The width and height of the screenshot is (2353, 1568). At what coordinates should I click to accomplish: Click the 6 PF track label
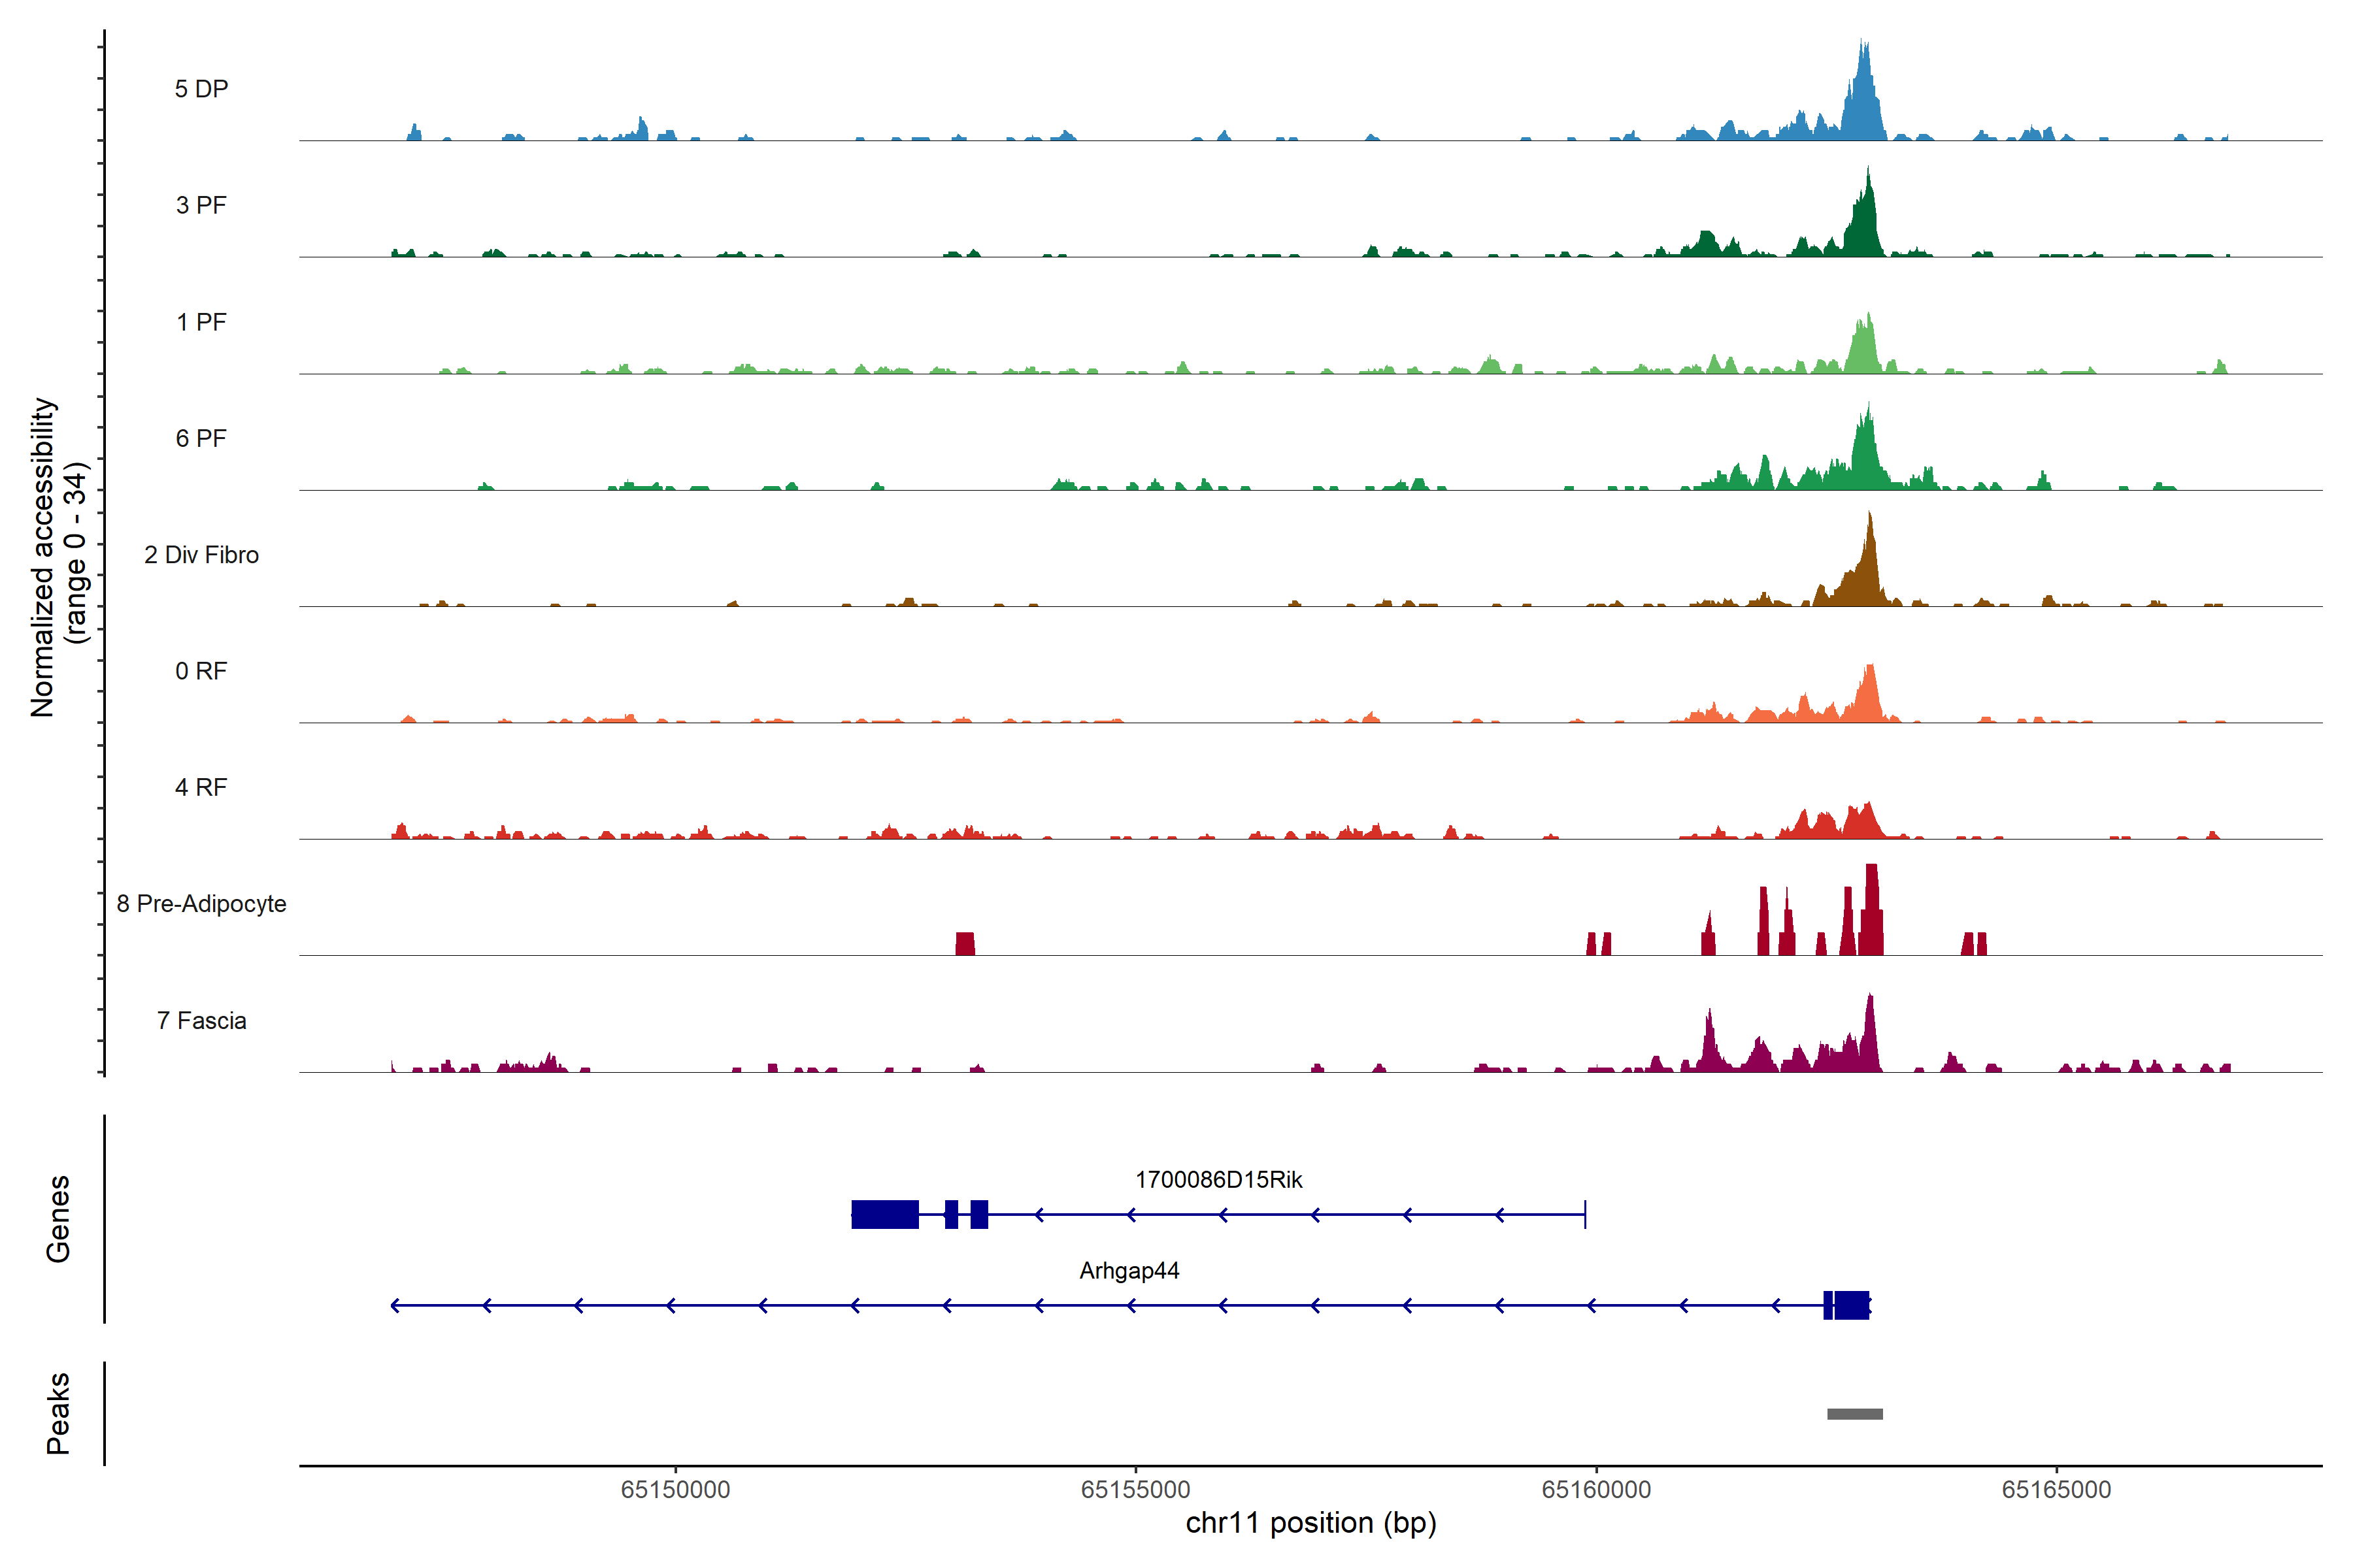(x=201, y=438)
